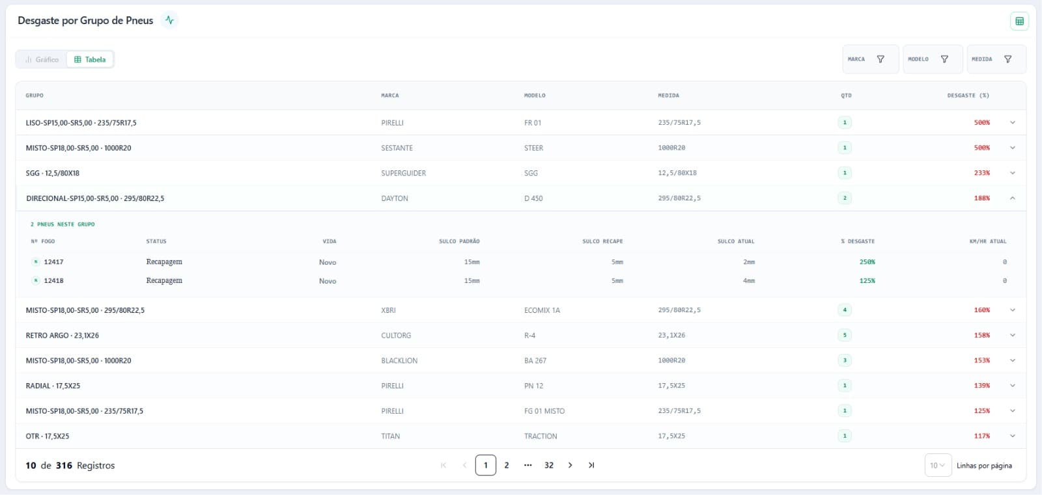Expand the XBRI ECOMIX 1A row

[x=1012, y=310]
